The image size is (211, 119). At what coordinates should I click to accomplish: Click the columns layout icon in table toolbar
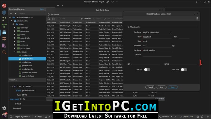pyautogui.click(x=53, y=19)
